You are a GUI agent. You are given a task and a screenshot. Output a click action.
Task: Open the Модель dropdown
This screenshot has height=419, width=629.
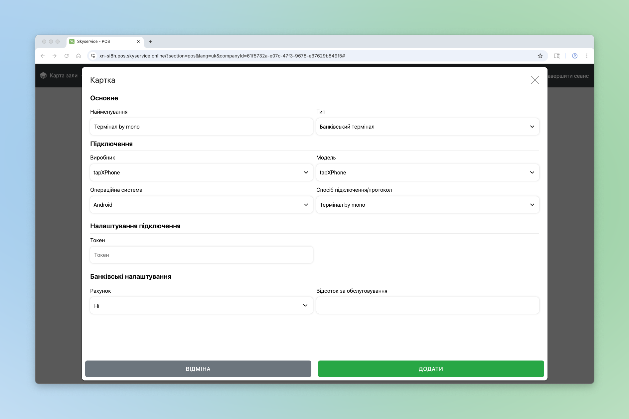pyautogui.click(x=427, y=172)
